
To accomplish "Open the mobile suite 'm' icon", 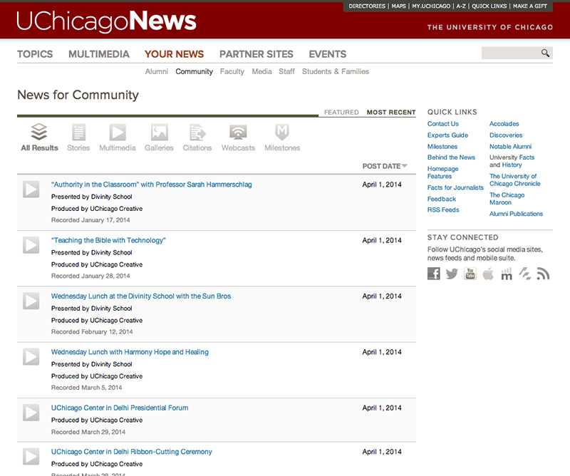I will click(x=507, y=274).
